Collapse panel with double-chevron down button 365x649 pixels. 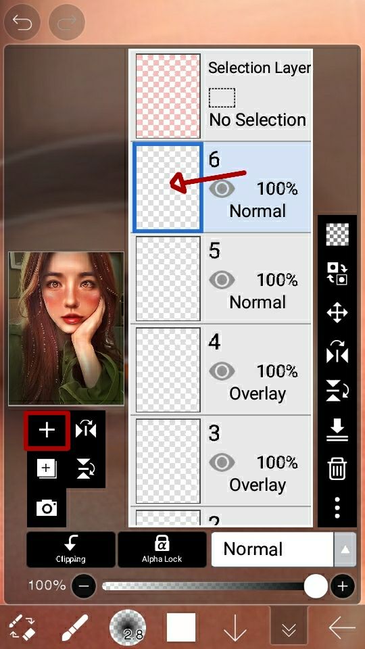289,629
